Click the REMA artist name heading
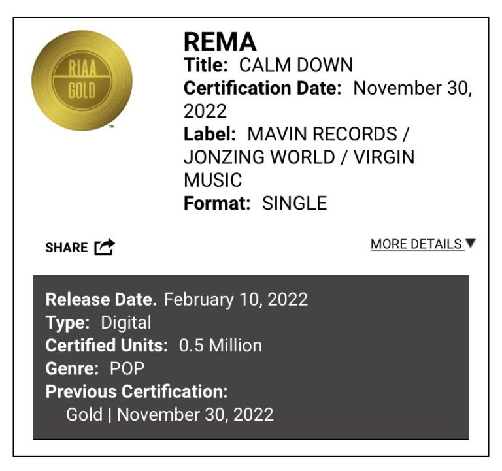This screenshot has height=471, width=502. (220, 42)
